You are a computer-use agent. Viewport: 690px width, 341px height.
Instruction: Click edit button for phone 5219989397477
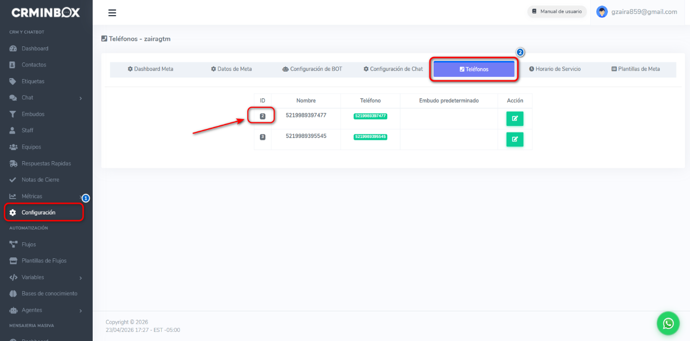[x=514, y=118]
